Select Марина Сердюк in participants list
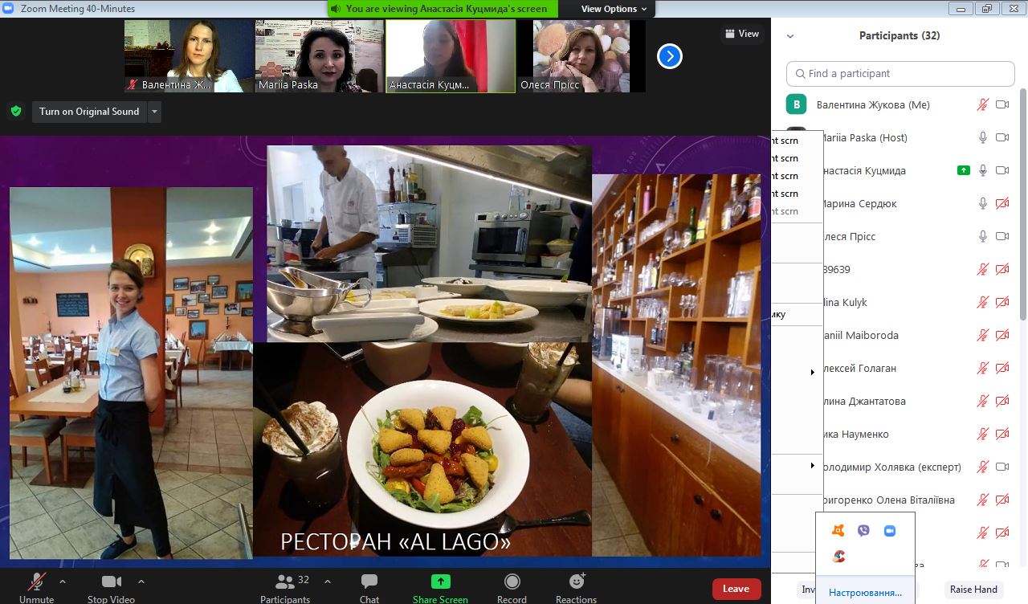 click(898, 203)
